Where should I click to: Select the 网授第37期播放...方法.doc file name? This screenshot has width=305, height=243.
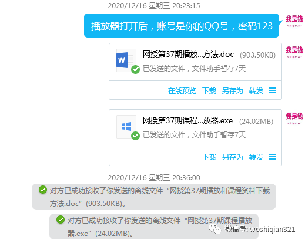(188, 54)
